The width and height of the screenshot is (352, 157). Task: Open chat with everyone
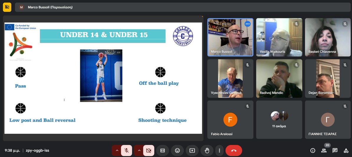[335, 151]
